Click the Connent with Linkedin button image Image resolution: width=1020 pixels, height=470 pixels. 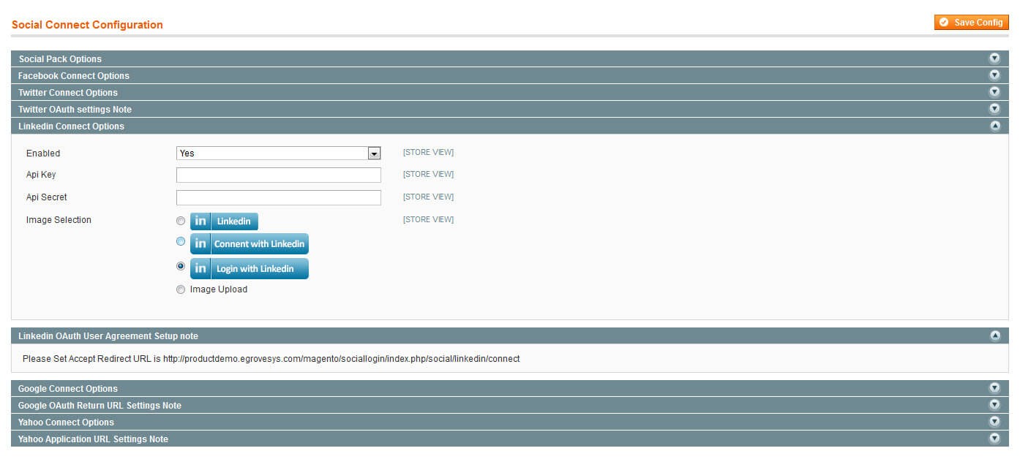(x=250, y=244)
